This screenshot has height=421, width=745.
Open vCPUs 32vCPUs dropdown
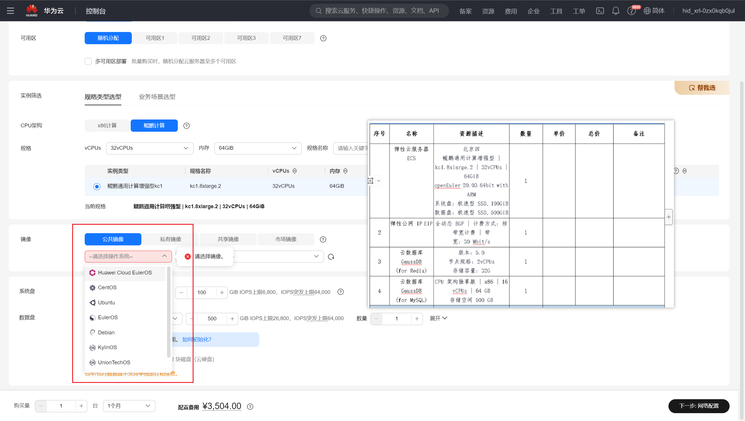tap(150, 148)
